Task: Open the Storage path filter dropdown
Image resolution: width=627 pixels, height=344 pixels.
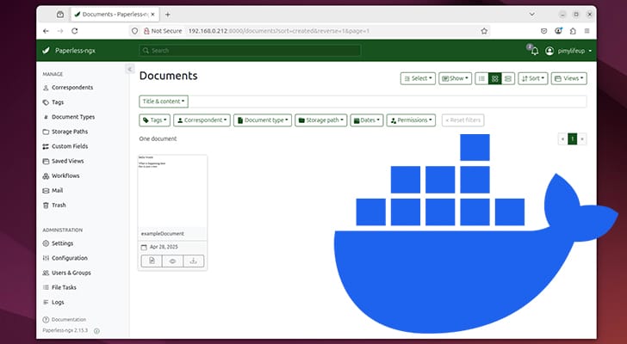Action: tap(321, 120)
